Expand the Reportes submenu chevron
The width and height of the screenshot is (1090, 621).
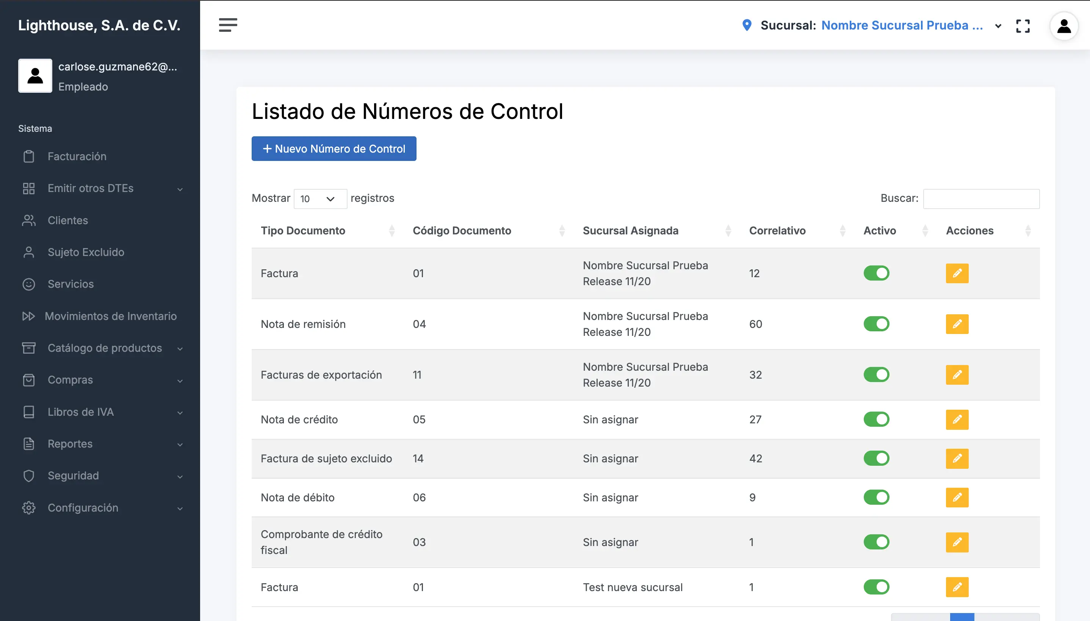tap(180, 445)
